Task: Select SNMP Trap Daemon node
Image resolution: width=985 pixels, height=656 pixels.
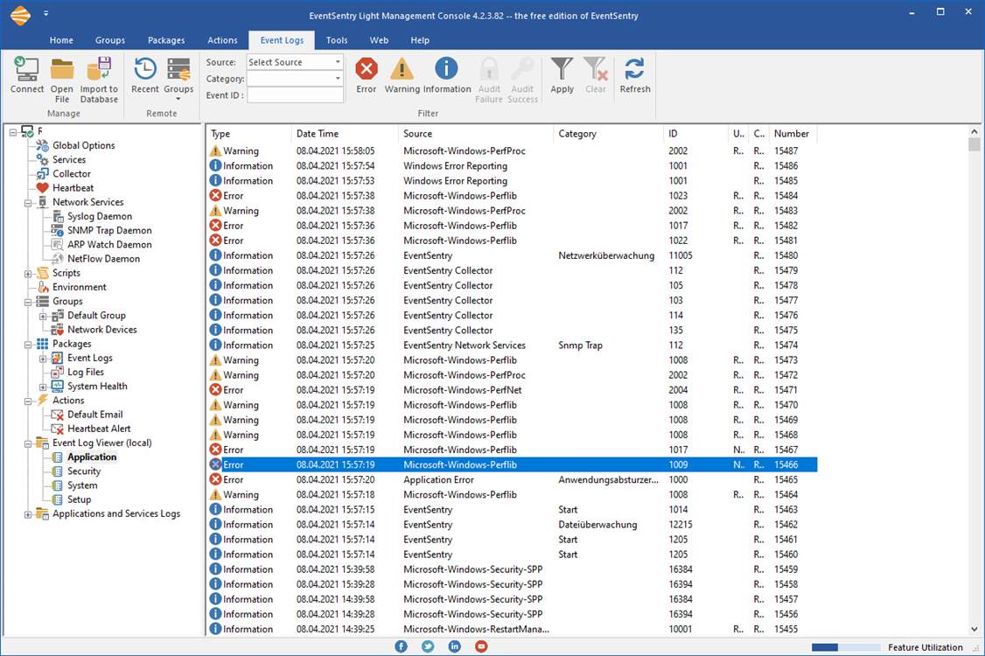Action: pyautogui.click(x=109, y=231)
